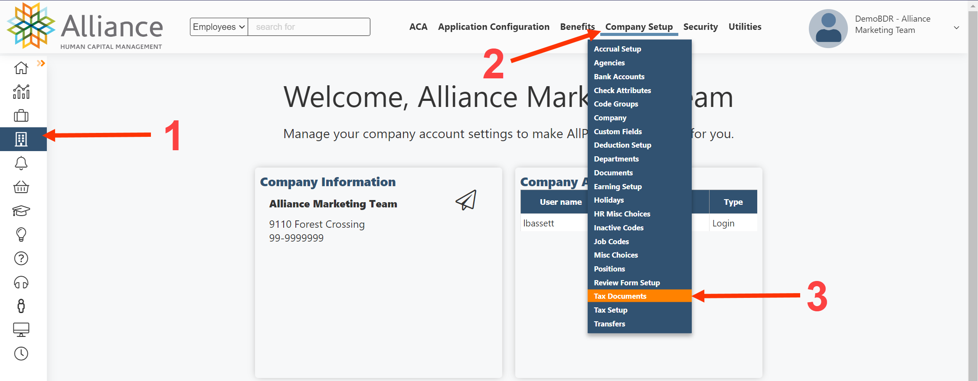This screenshot has width=978, height=381.
Task: Open the ACA menu
Action: pyautogui.click(x=418, y=27)
